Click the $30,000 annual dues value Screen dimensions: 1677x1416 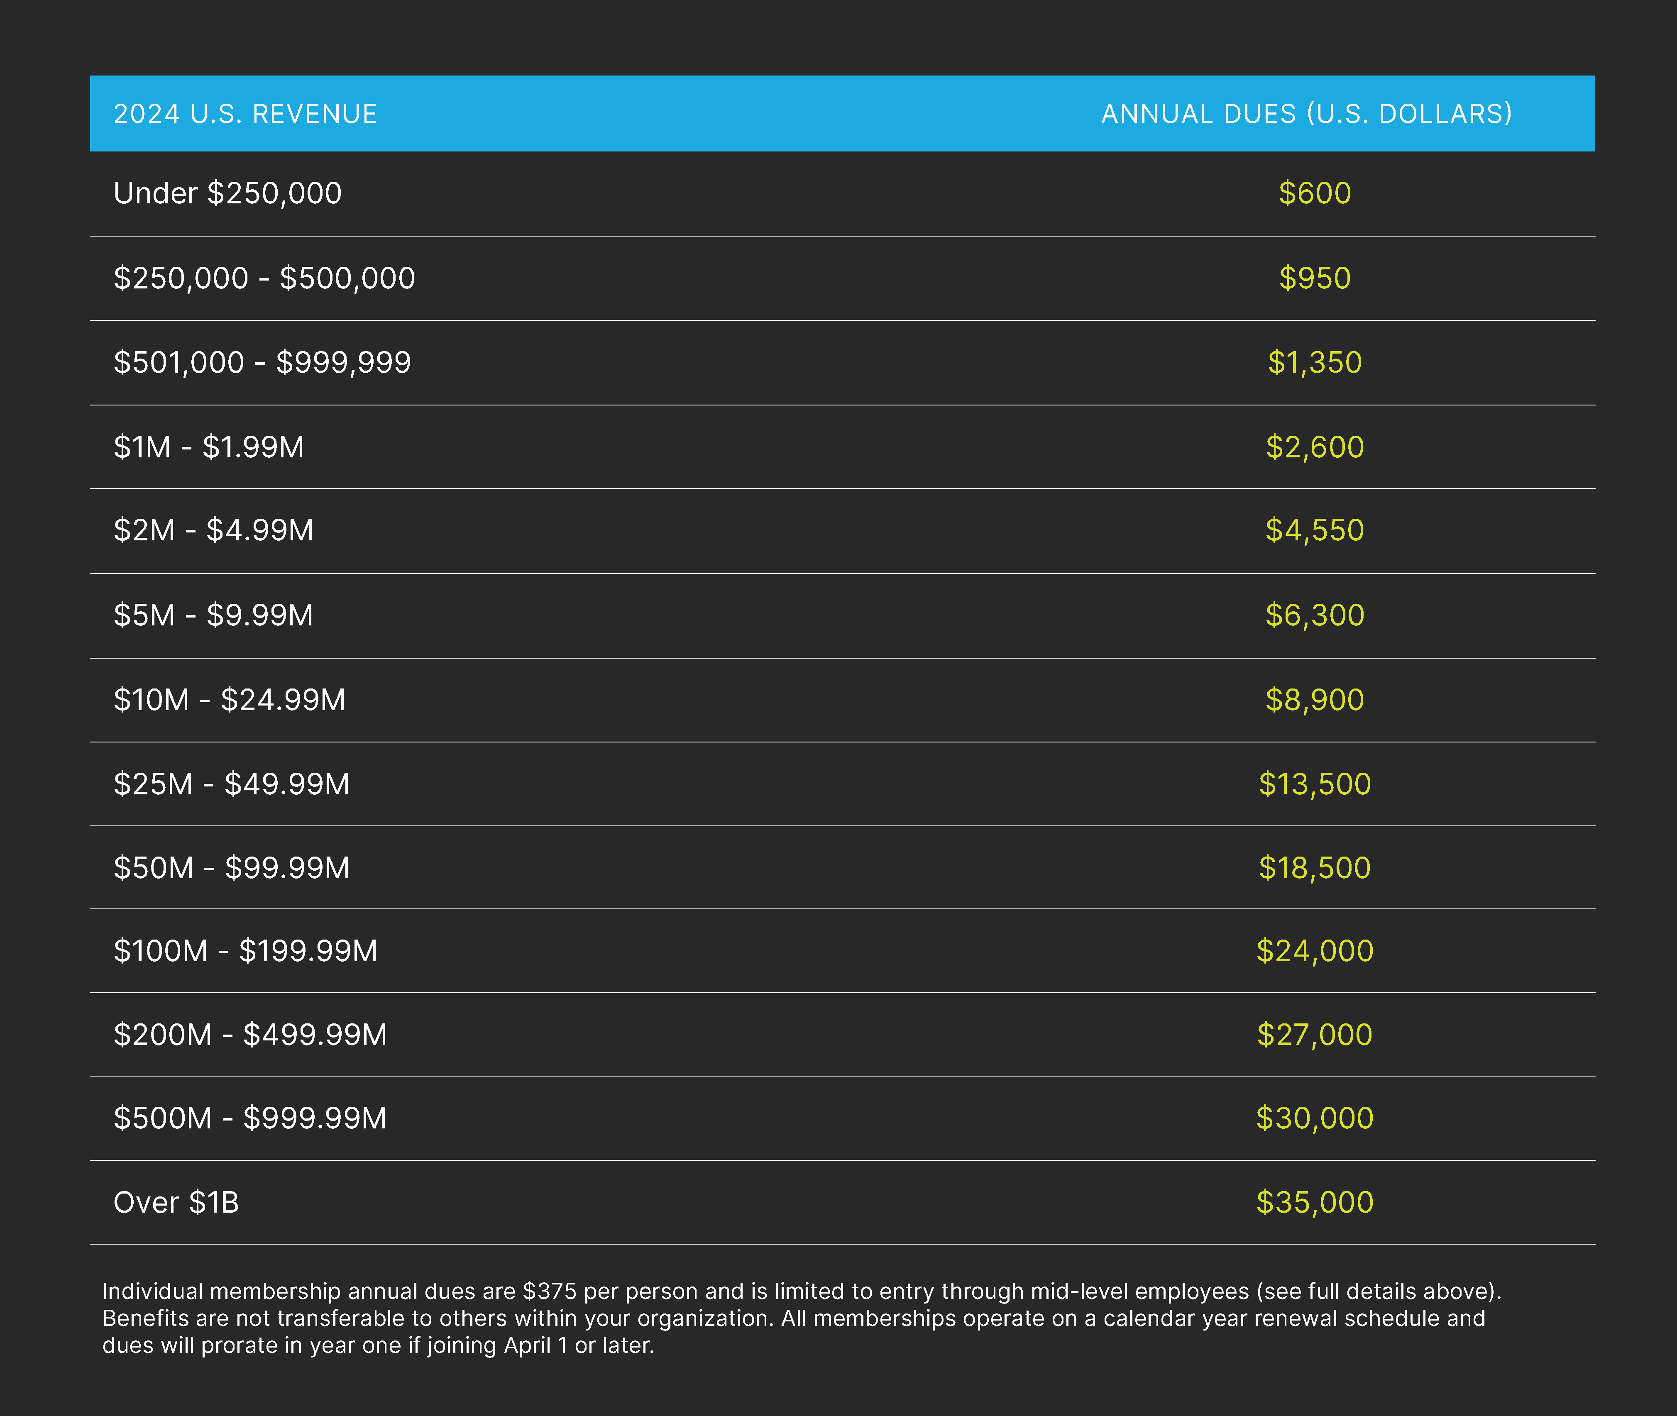tap(1314, 1118)
